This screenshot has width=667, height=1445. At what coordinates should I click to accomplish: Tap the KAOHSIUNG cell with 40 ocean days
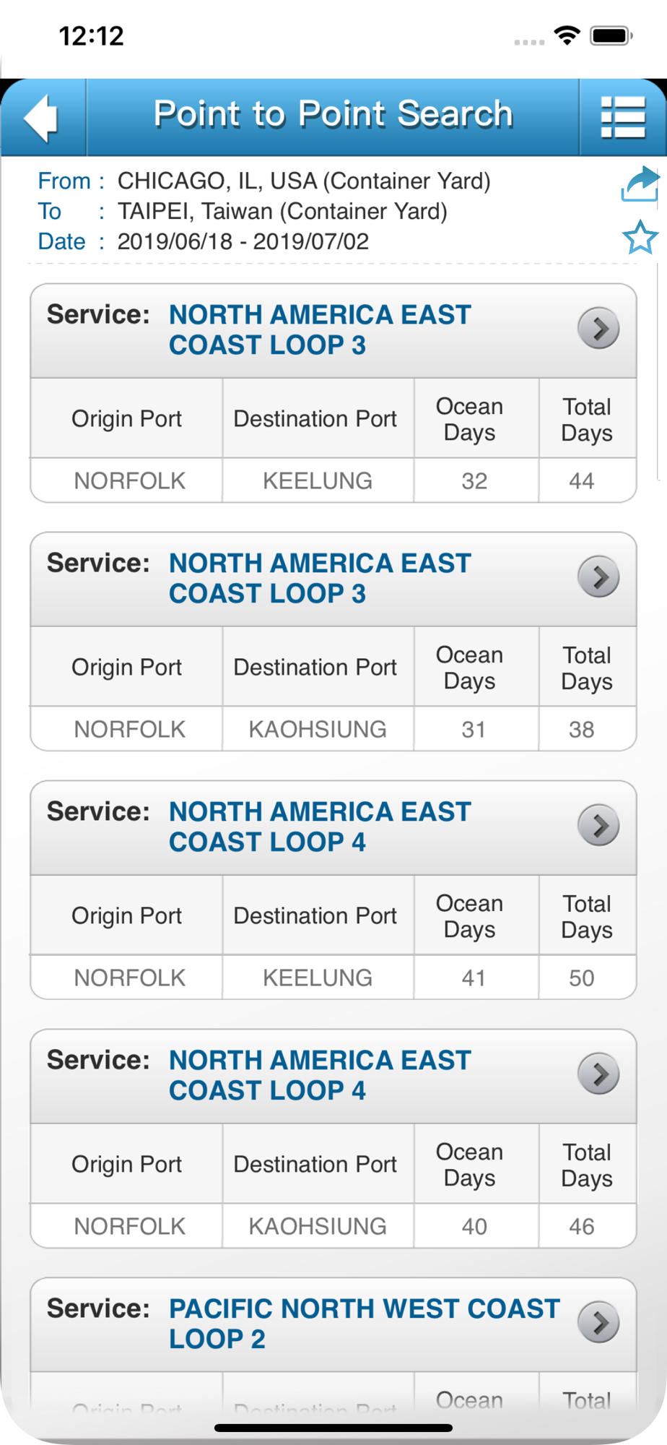pos(318,1226)
